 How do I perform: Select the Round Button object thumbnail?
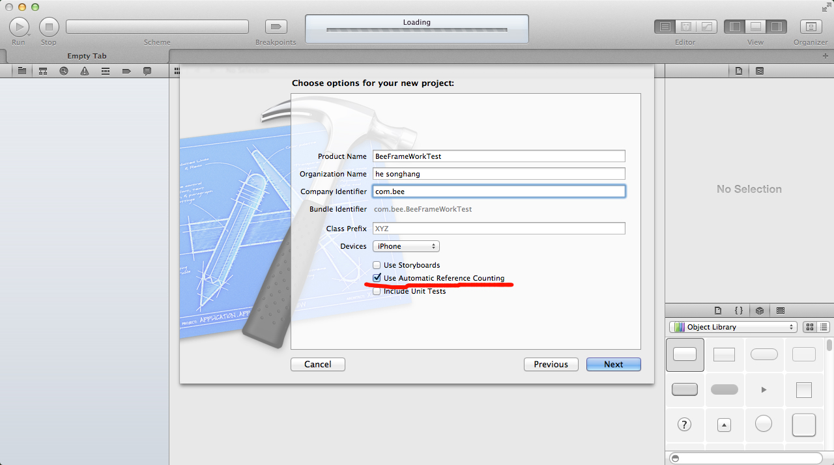(x=764, y=425)
